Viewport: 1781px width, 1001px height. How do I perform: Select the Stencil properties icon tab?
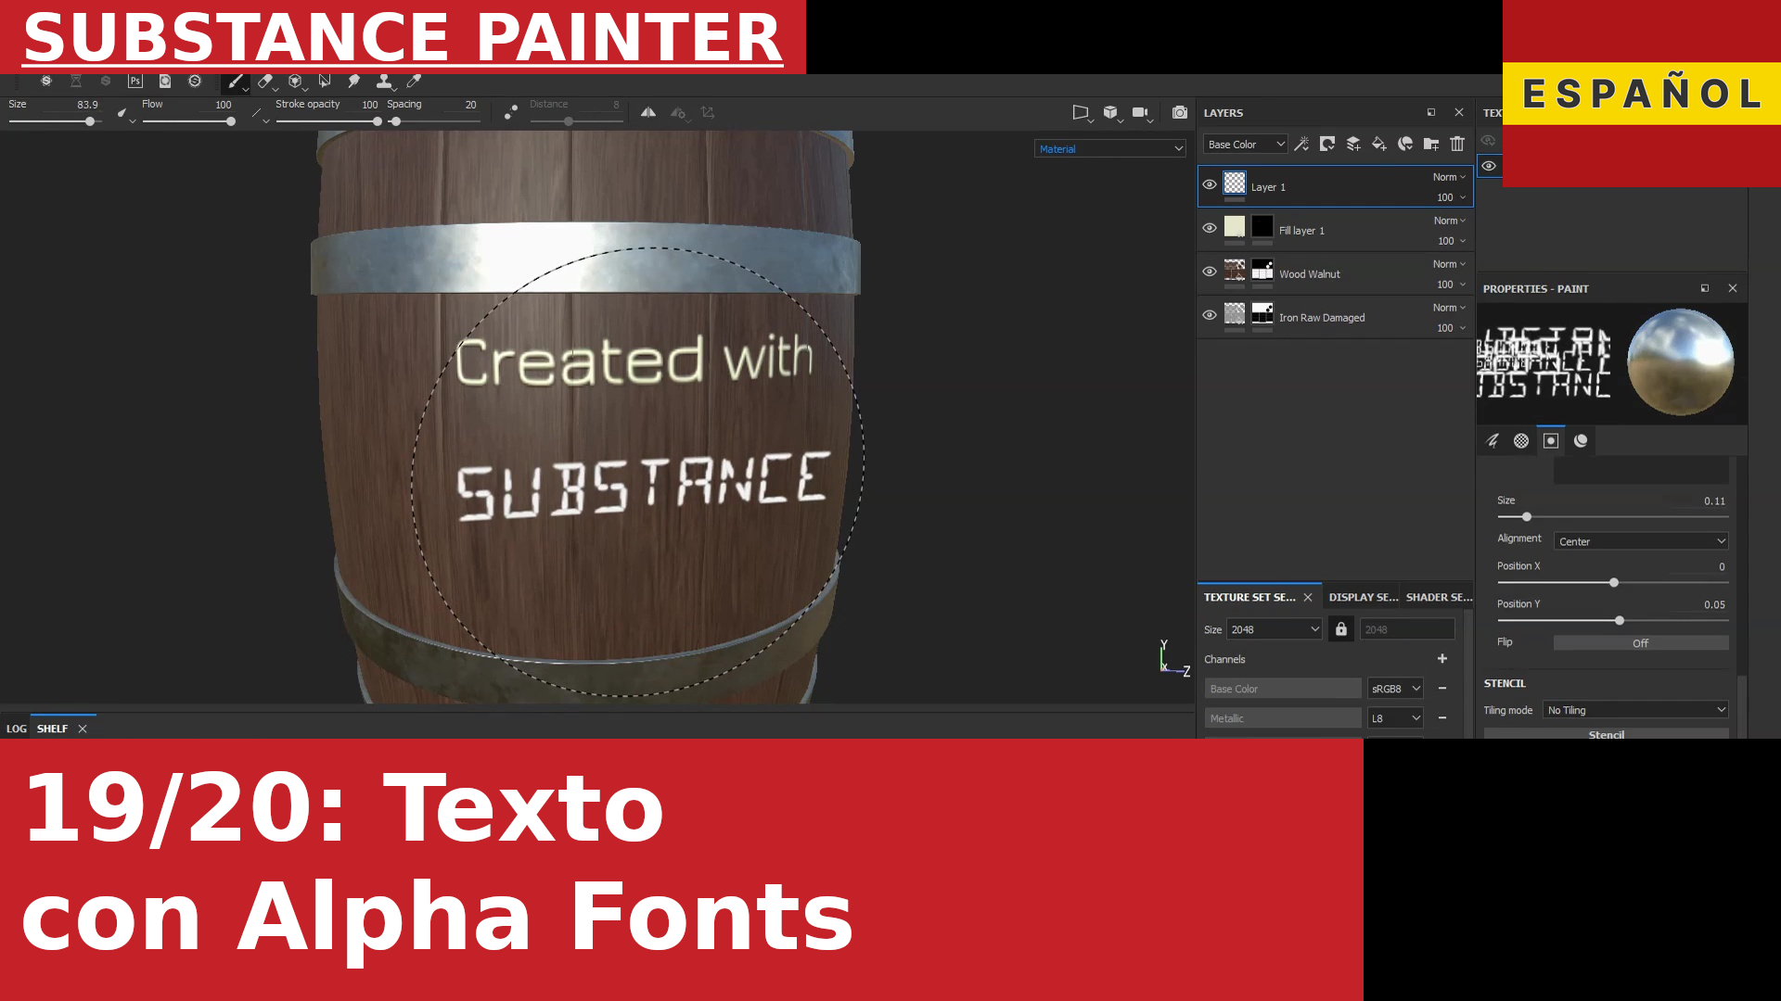pos(1551,440)
